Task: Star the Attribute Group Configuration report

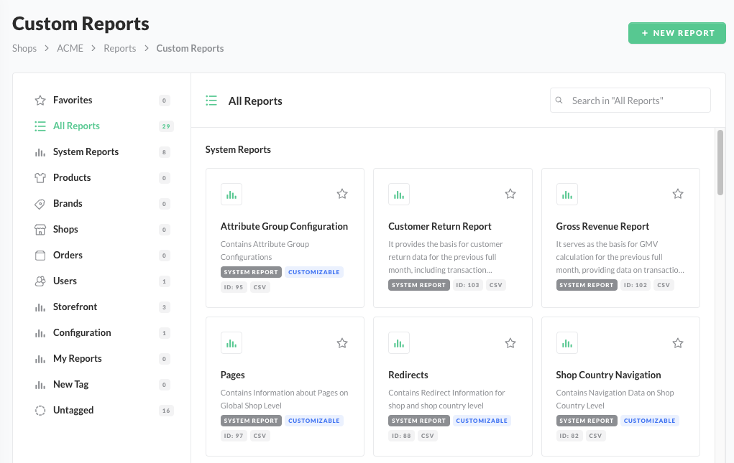Action: (342, 194)
